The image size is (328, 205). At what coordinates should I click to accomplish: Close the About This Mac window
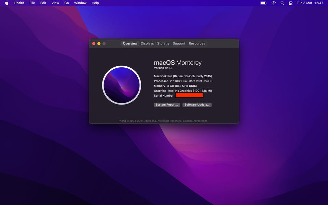(x=94, y=43)
